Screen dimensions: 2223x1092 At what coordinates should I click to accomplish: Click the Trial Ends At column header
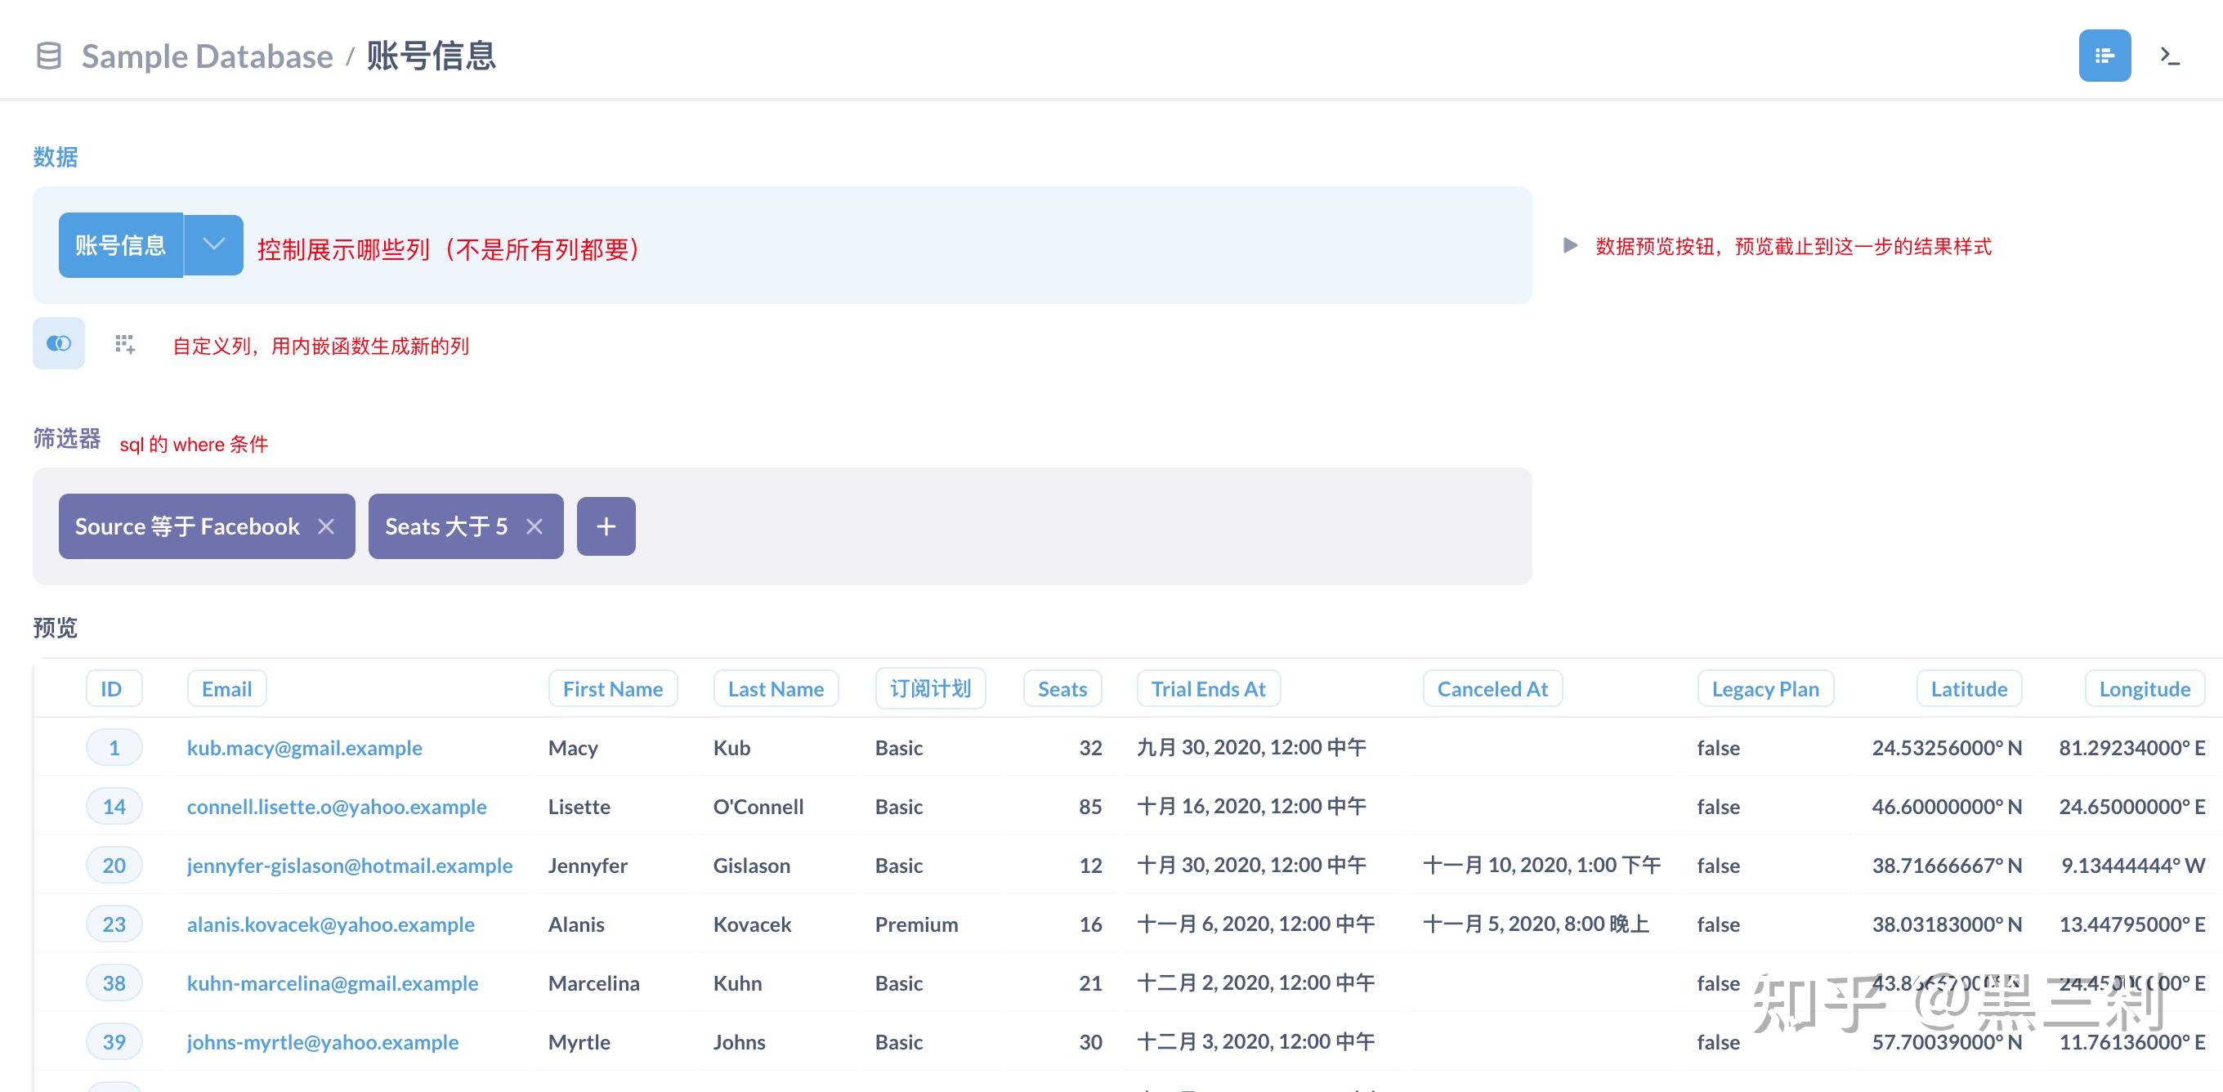point(1208,689)
